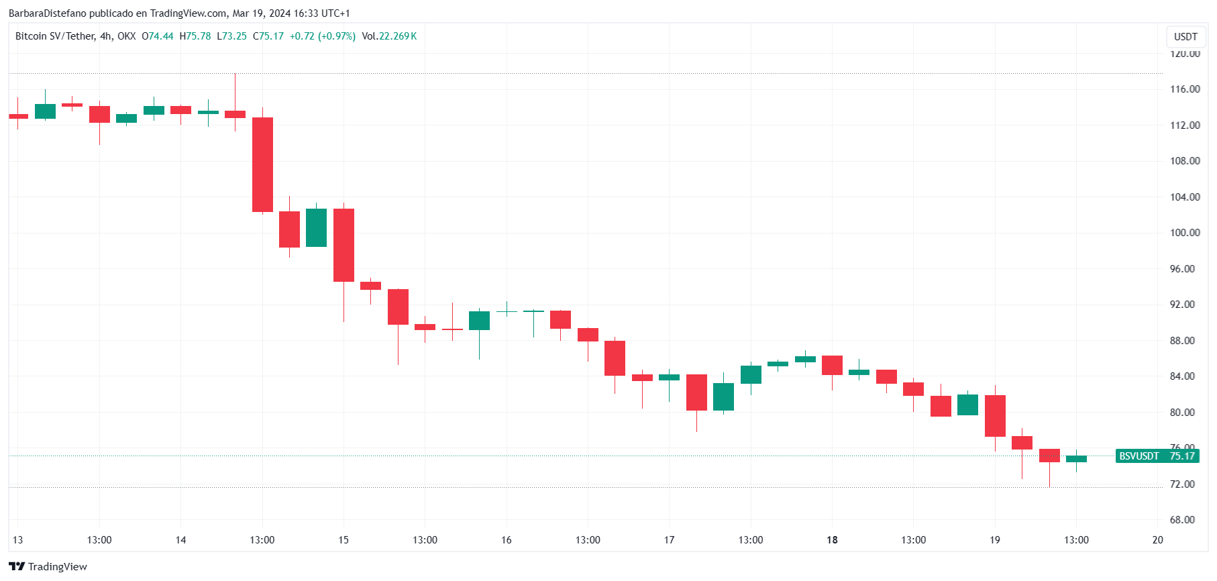Click the BSVUSDT 75.17 price label
The width and height of the screenshot is (1217, 581).
tap(1157, 456)
